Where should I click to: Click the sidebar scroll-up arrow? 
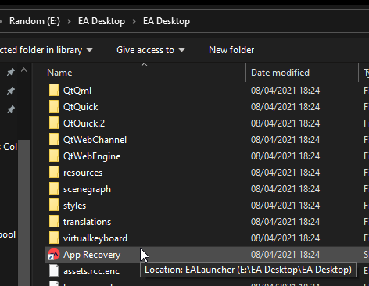(x=23, y=70)
